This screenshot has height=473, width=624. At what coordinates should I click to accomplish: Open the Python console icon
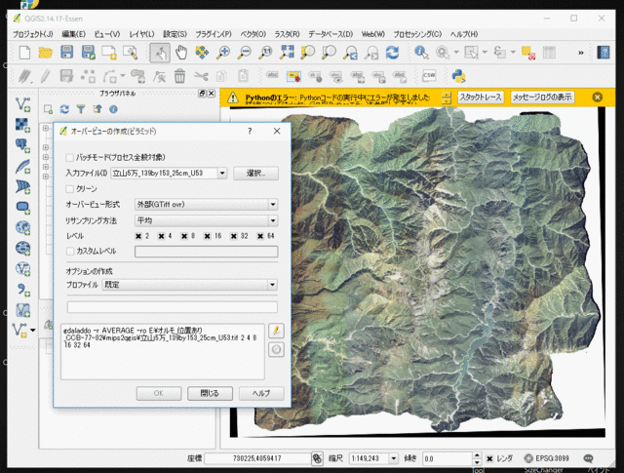458,76
